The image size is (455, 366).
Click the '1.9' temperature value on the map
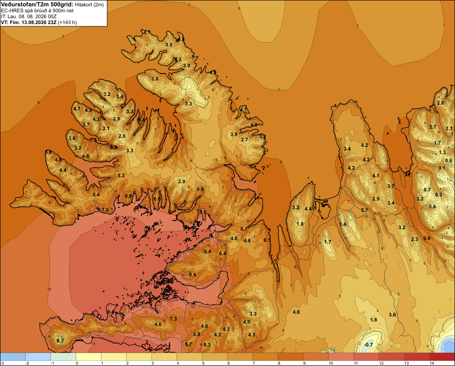[x=300, y=224]
